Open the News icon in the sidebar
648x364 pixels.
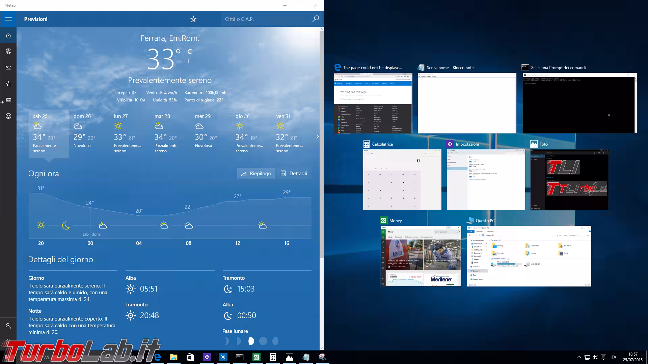point(8,99)
